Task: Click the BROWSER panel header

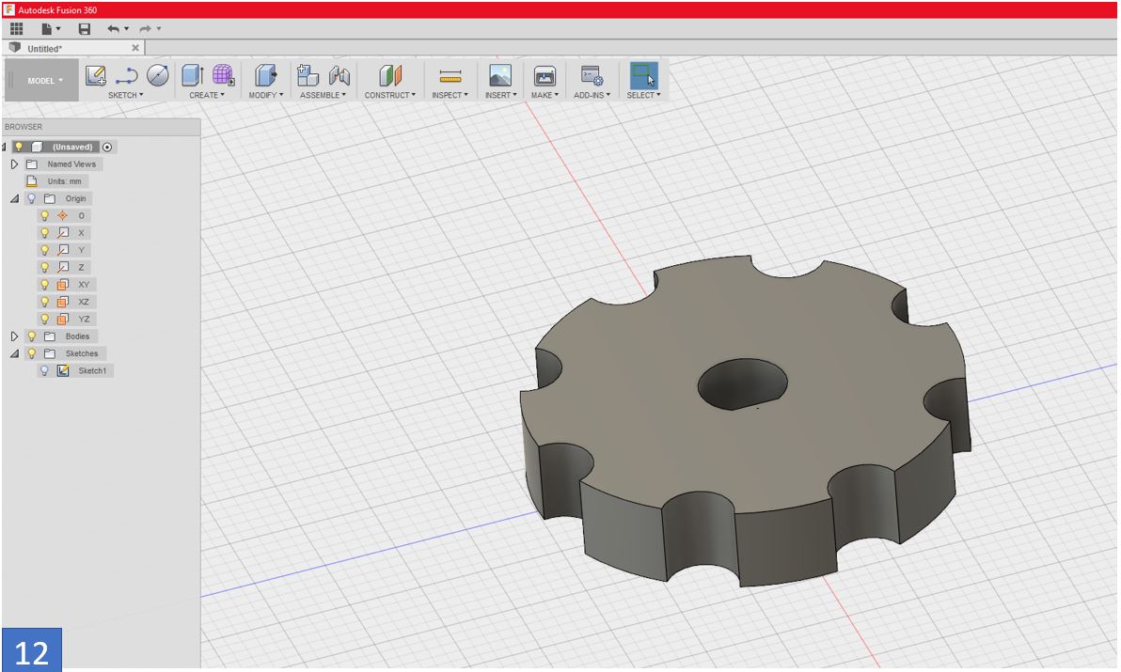Action: click(x=101, y=126)
